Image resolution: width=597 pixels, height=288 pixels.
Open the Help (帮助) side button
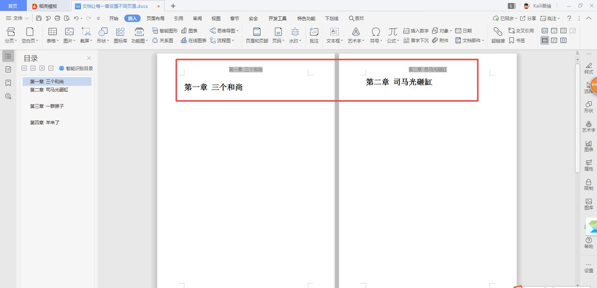pos(588,243)
